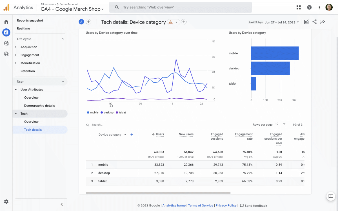Toggle the desktop series in chart legend
The image size is (338, 211).
tap(107, 112)
